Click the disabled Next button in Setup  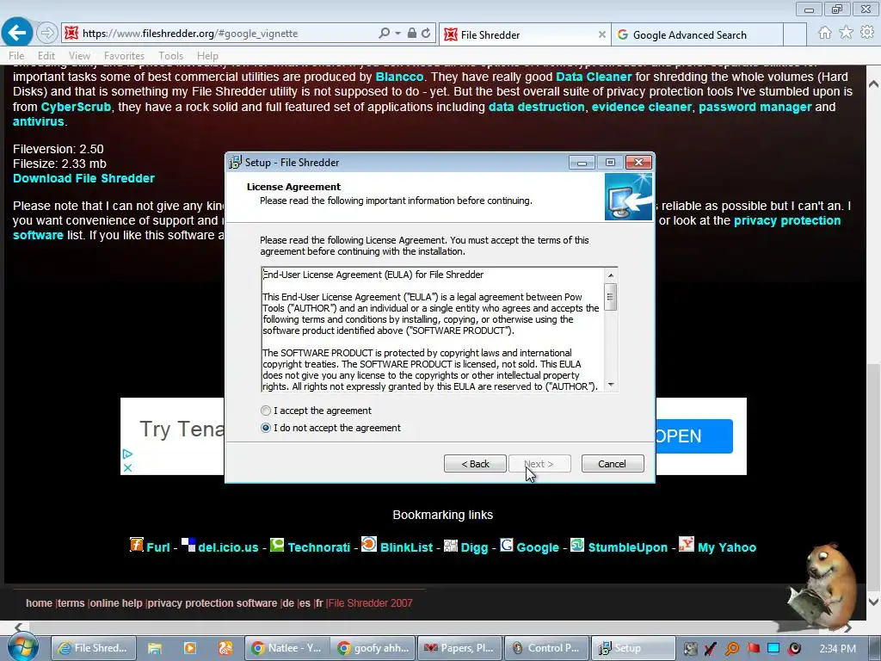539,464
